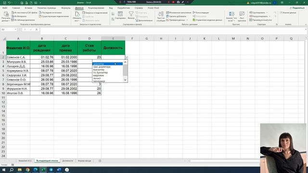Click Из Интернета (From Web) option
This screenshot has width=308, height=173.
click(x=19, y=16)
